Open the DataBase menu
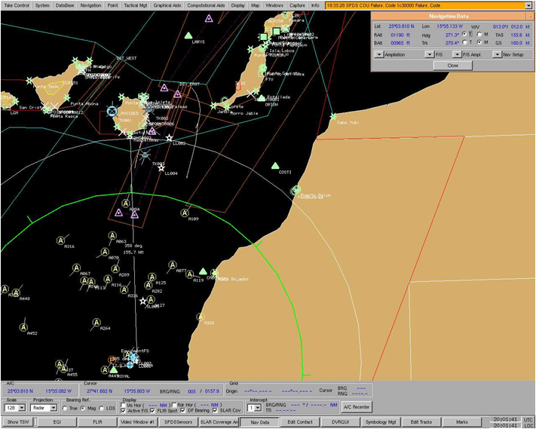This screenshot has width=536, height=429. tap(65, 5)
